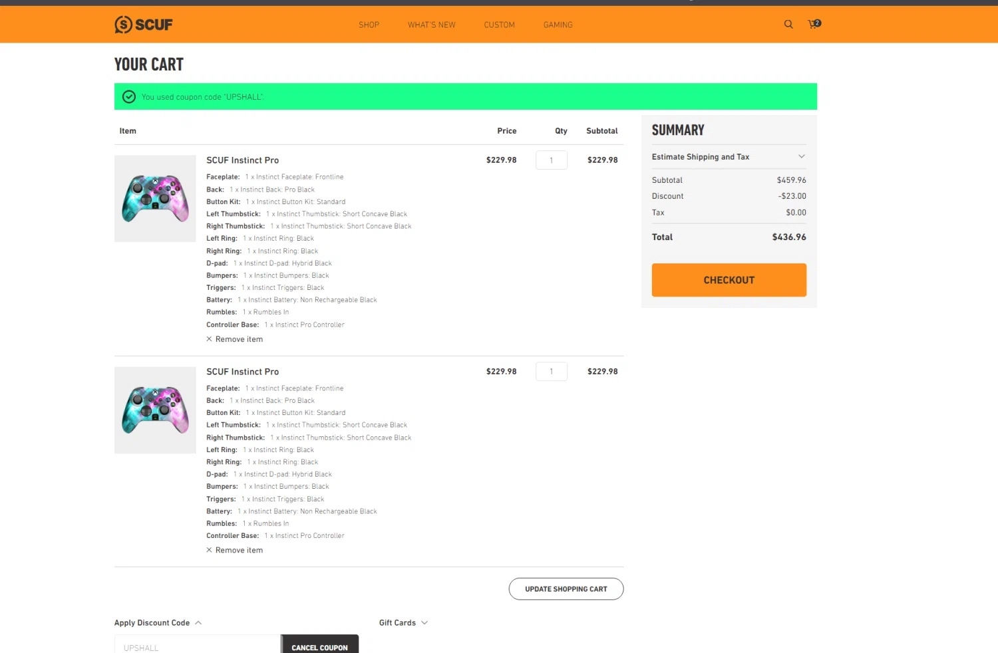Open the GAMING menu
998x653 pixels.
coord(558,25)
